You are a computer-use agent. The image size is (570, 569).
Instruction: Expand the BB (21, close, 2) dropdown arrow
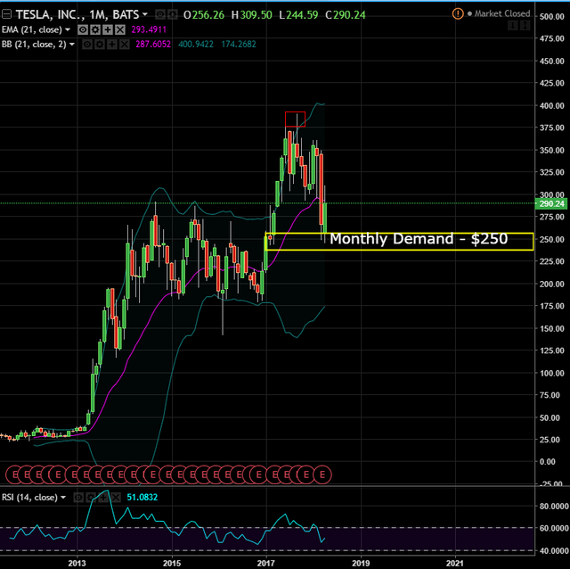coord(71,45)
